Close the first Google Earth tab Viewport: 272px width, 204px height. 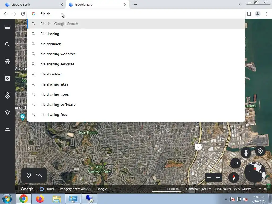[62, 5]
